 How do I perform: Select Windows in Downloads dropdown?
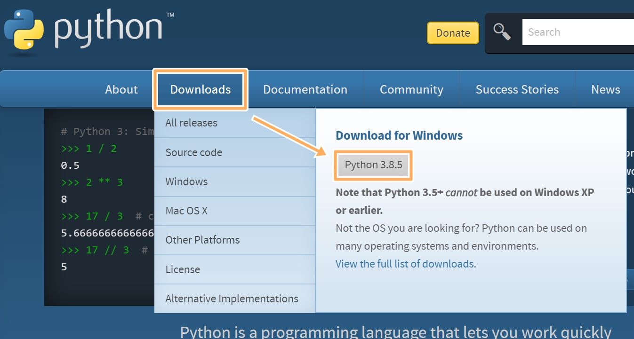click(234, 181)
